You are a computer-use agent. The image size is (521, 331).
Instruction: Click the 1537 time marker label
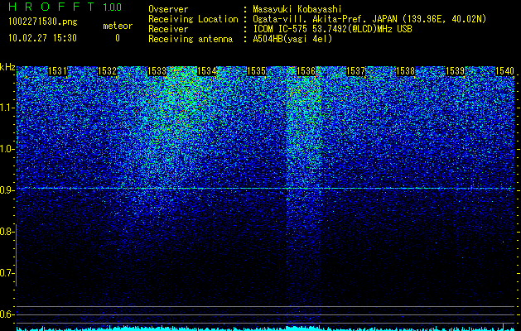click(356, 71)
